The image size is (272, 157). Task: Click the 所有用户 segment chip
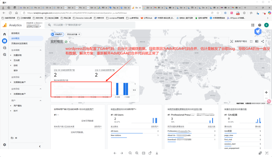coord(57,34)
